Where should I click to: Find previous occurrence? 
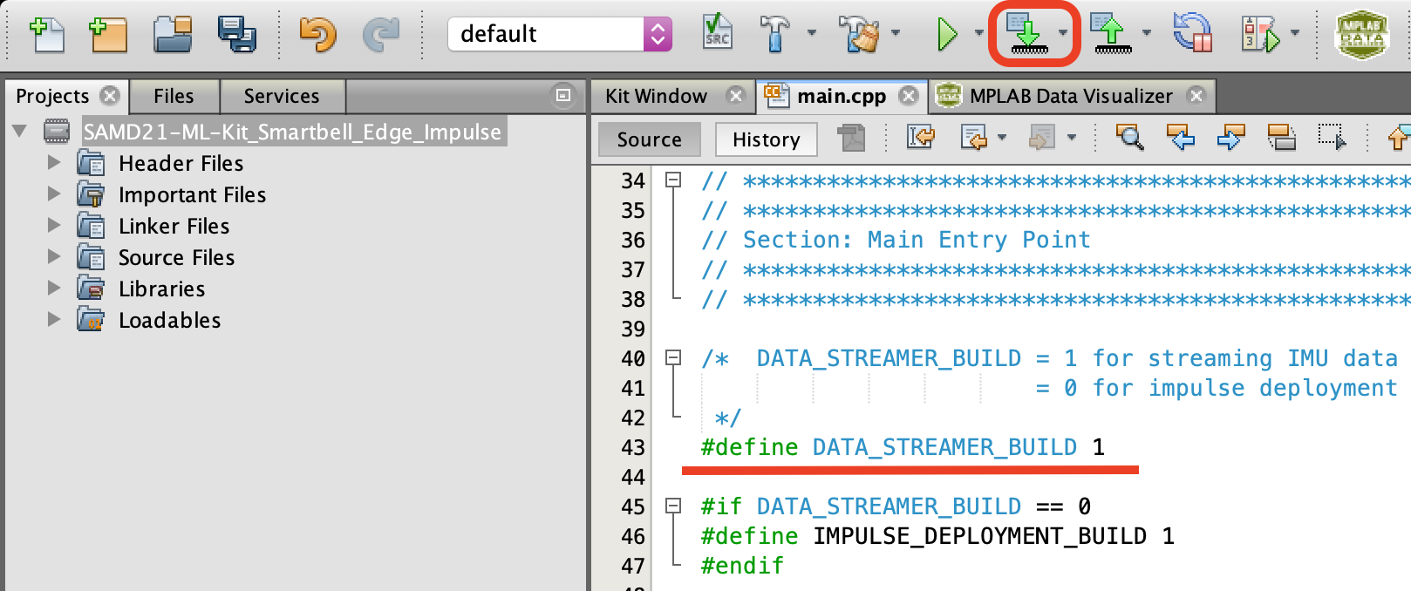(x=1180, y=137)
